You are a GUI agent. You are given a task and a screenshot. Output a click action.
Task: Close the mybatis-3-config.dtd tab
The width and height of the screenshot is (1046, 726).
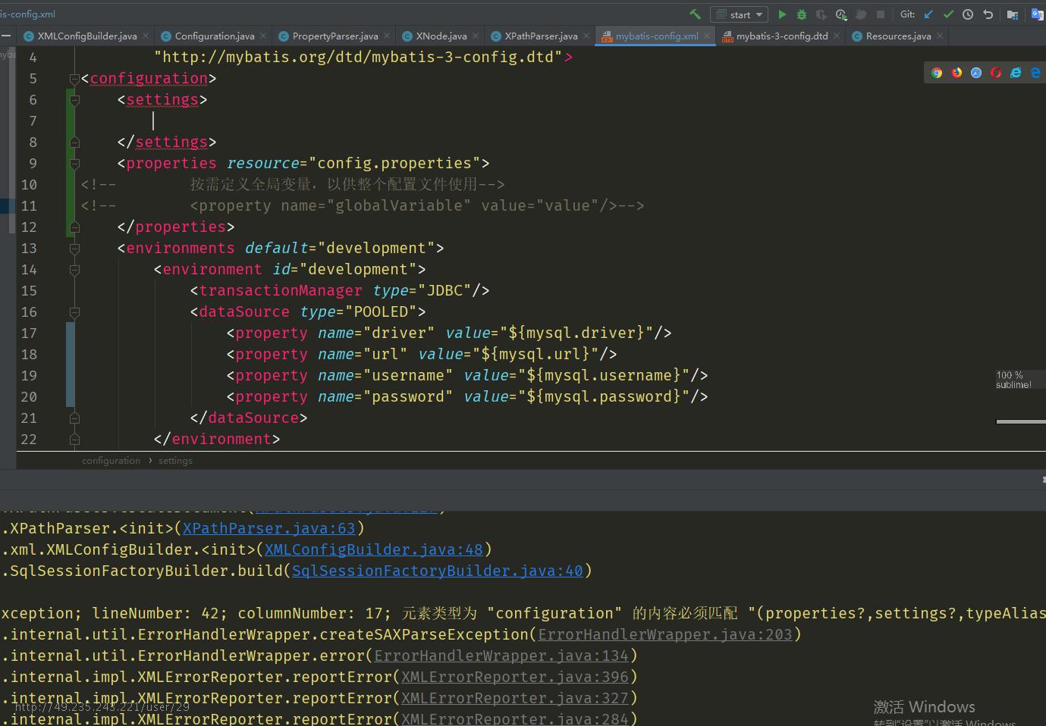(x=837, y=36)
